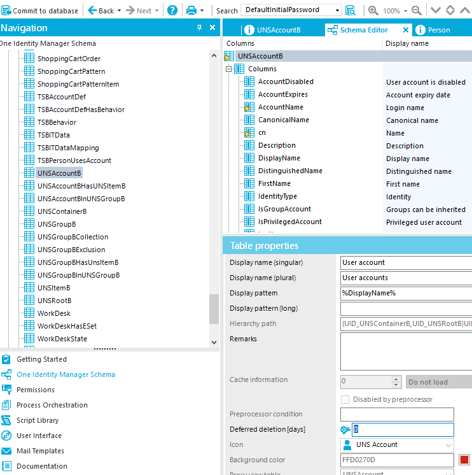This screenshot has height=475, width=472.
Task: Edit Background color FFD0270D field
Action: (397, 460)
